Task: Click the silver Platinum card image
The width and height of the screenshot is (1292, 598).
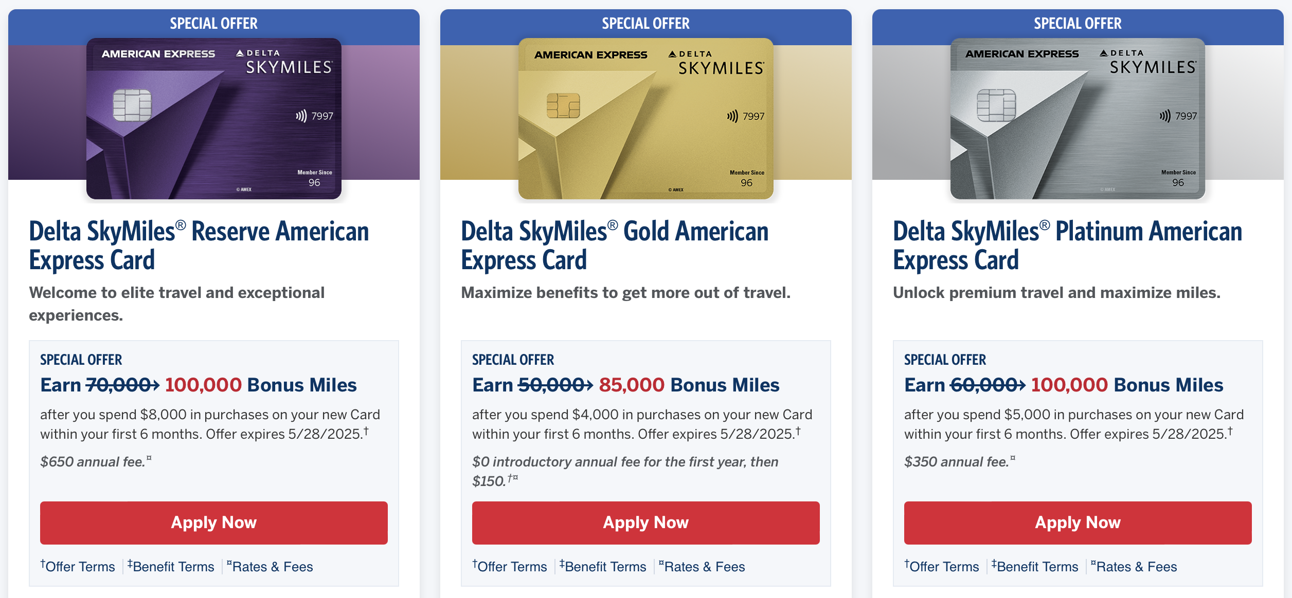Action: coord(1078,119)
